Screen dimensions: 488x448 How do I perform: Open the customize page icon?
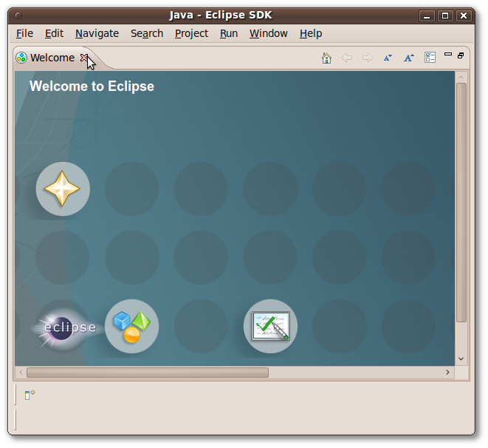pos(430,58)
